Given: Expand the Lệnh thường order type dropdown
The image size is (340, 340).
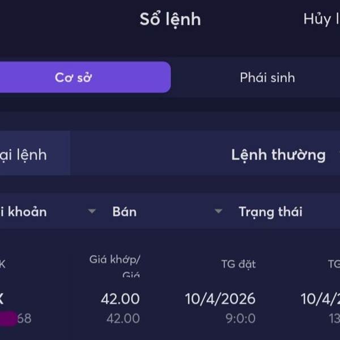Looking at the screenshot, I should [x=278, y=155].
